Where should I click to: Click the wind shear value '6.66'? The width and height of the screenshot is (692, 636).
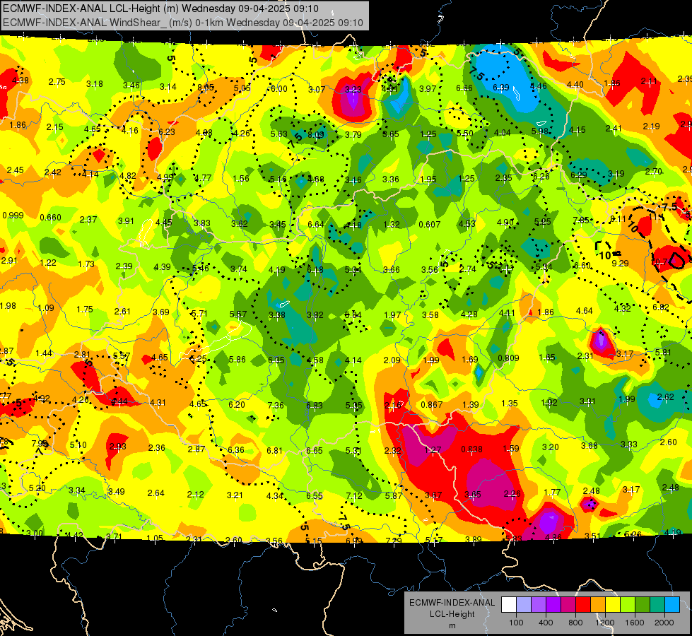(464, 88)
